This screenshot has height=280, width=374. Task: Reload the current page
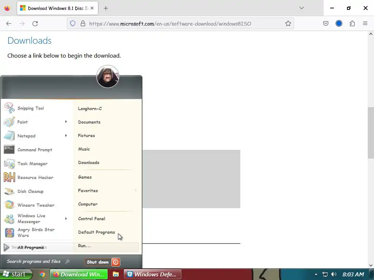click(35, 23)
